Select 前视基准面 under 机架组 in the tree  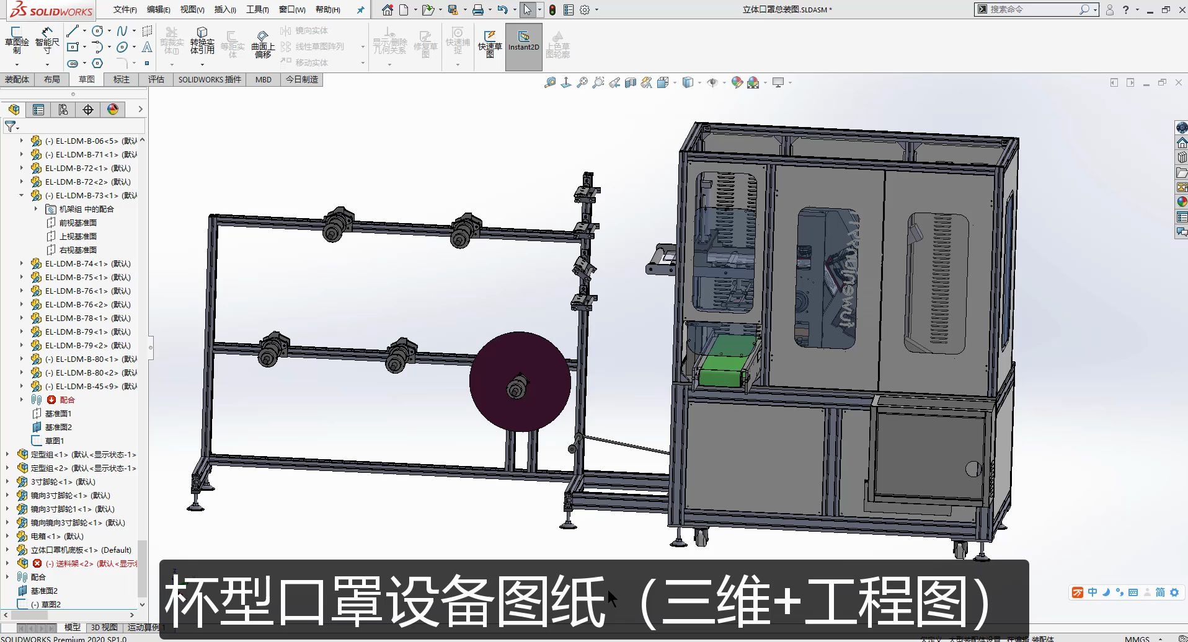click(79, 222)
